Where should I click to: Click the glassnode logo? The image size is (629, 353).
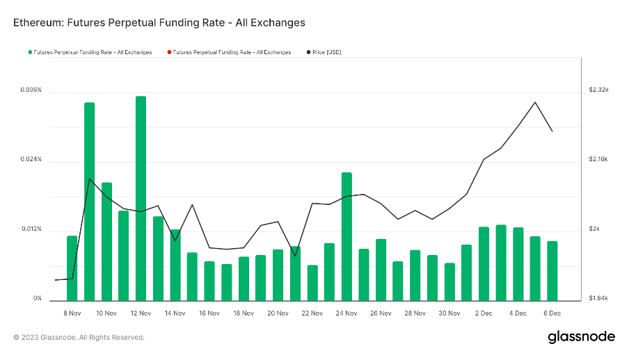coord(581,337)
